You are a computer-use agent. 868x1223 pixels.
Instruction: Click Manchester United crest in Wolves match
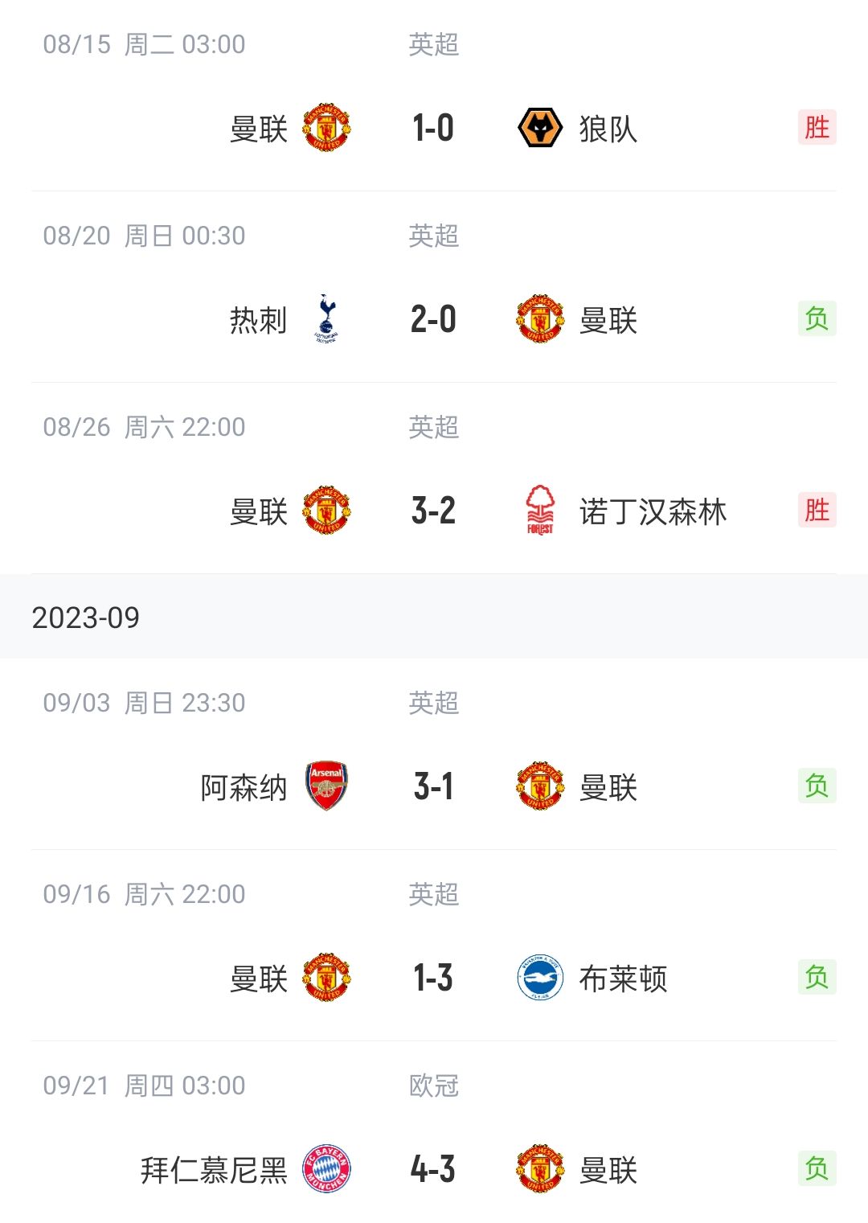pos(326,128)
